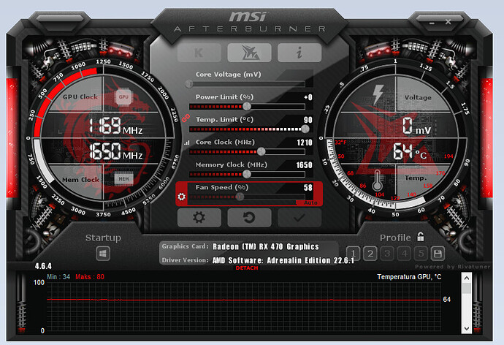This screenshot has width=504, height=345.
Task: Click the Temp. Limit slider handle
Action: [305, 129]
